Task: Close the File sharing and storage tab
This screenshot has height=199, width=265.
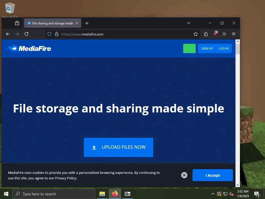Action: point(77,23)
